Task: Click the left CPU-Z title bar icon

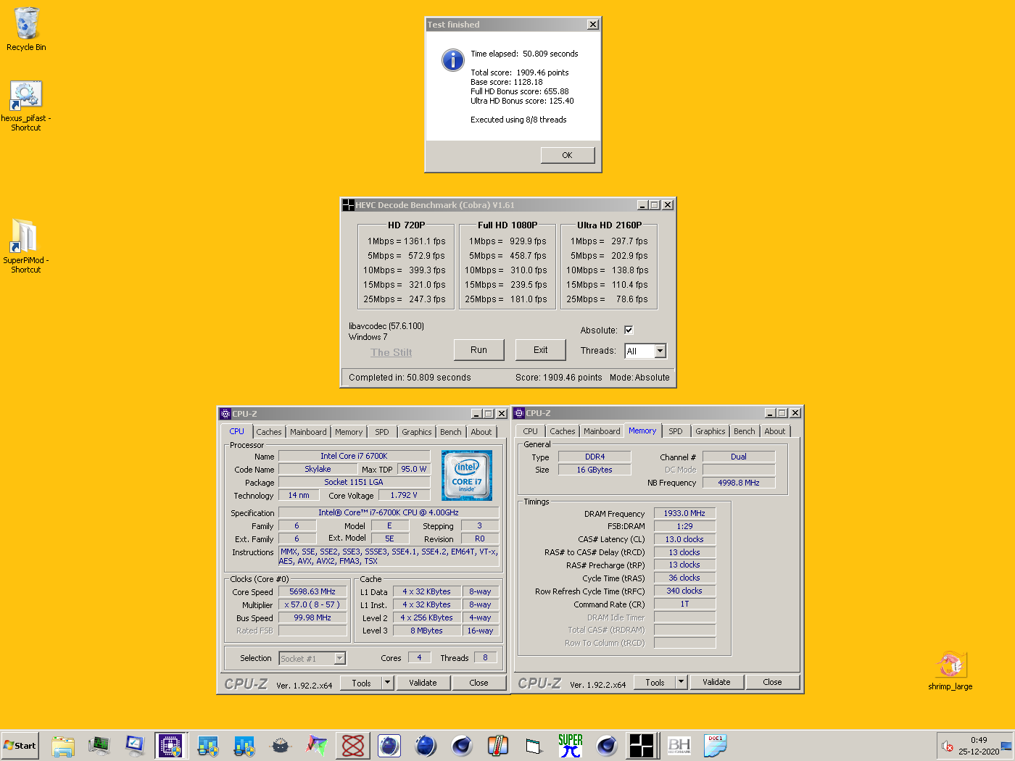Action: (x=225, y=414)
